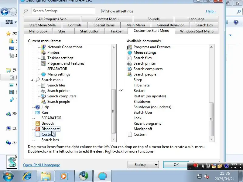Click Search printer icon in Available commands
The image size is (243, 182).
[130, 63]
